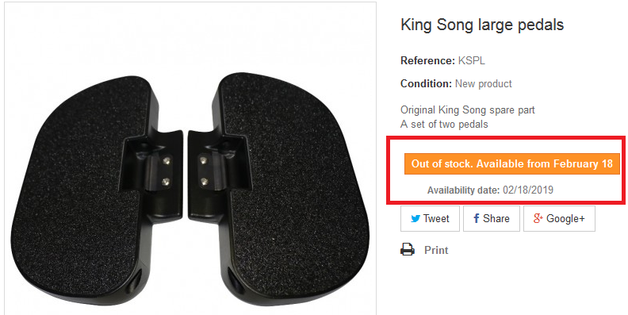Open the Print link
628x315 pixels.
(x=436, y=250)
